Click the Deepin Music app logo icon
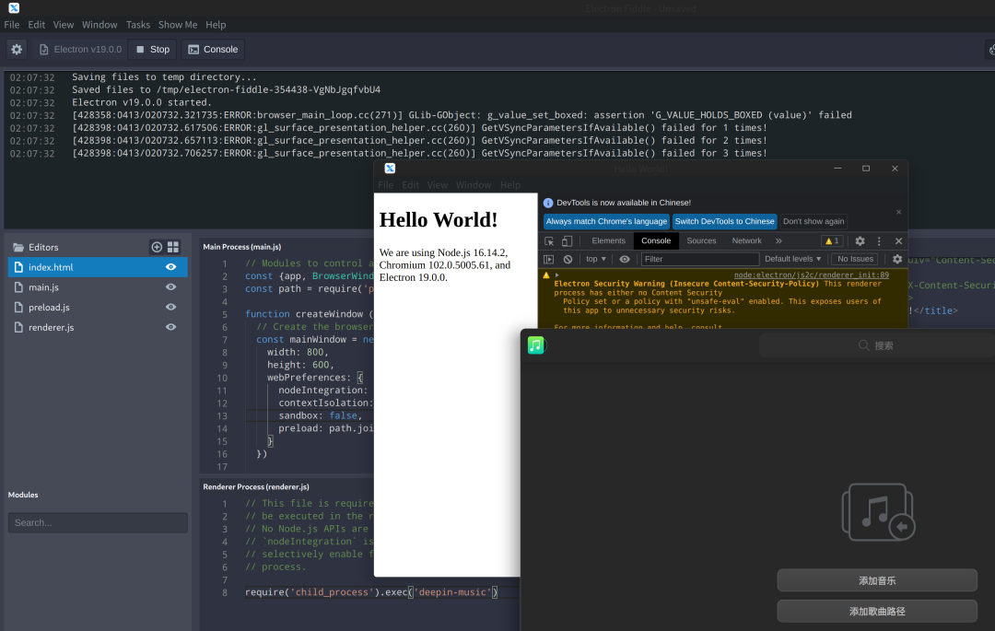The image size is (995, 631). [x=536, y=345]
